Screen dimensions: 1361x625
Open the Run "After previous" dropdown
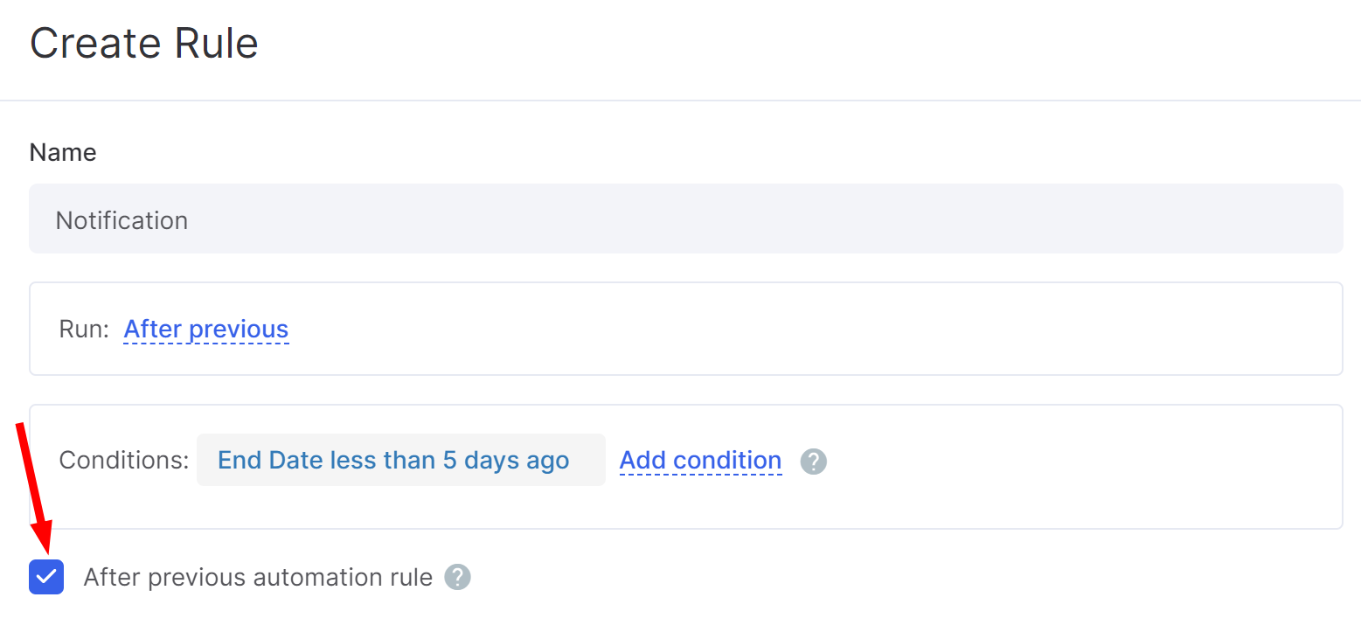click(206, 330)
